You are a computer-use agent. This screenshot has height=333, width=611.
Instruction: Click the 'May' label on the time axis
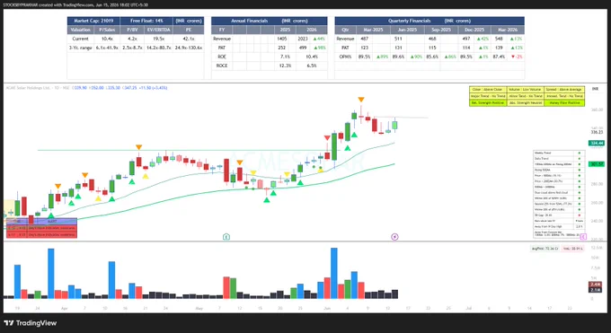(x=199, y=308)
